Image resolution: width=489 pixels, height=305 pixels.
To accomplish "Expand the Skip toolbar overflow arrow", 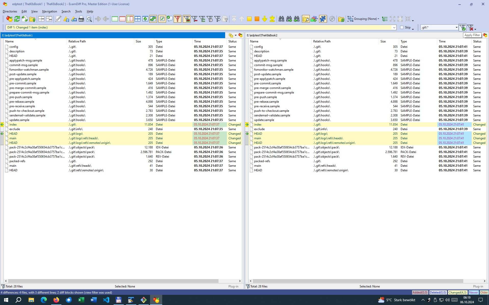I will (413, 29).
